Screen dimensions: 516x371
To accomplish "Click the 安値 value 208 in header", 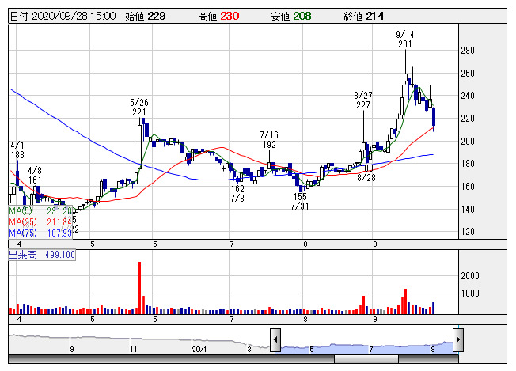I will pos(304,15).
